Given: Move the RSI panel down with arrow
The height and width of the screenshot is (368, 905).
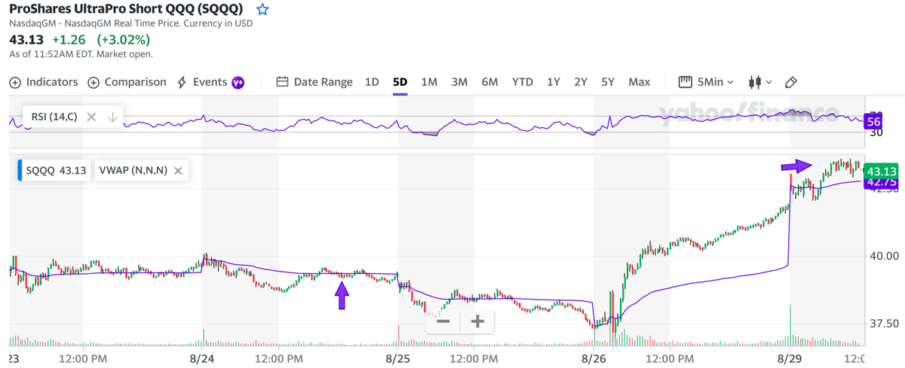Looking at the screenshot, I should 112,117.
